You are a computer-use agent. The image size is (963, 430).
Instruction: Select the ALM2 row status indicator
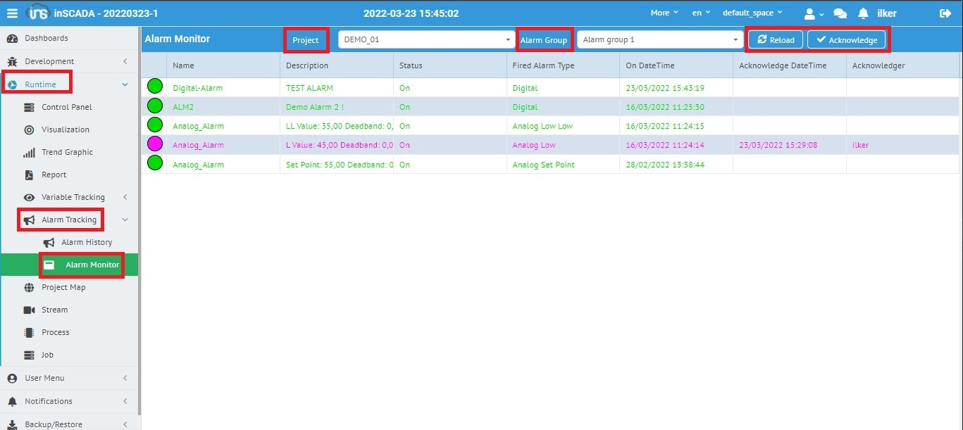154,106
